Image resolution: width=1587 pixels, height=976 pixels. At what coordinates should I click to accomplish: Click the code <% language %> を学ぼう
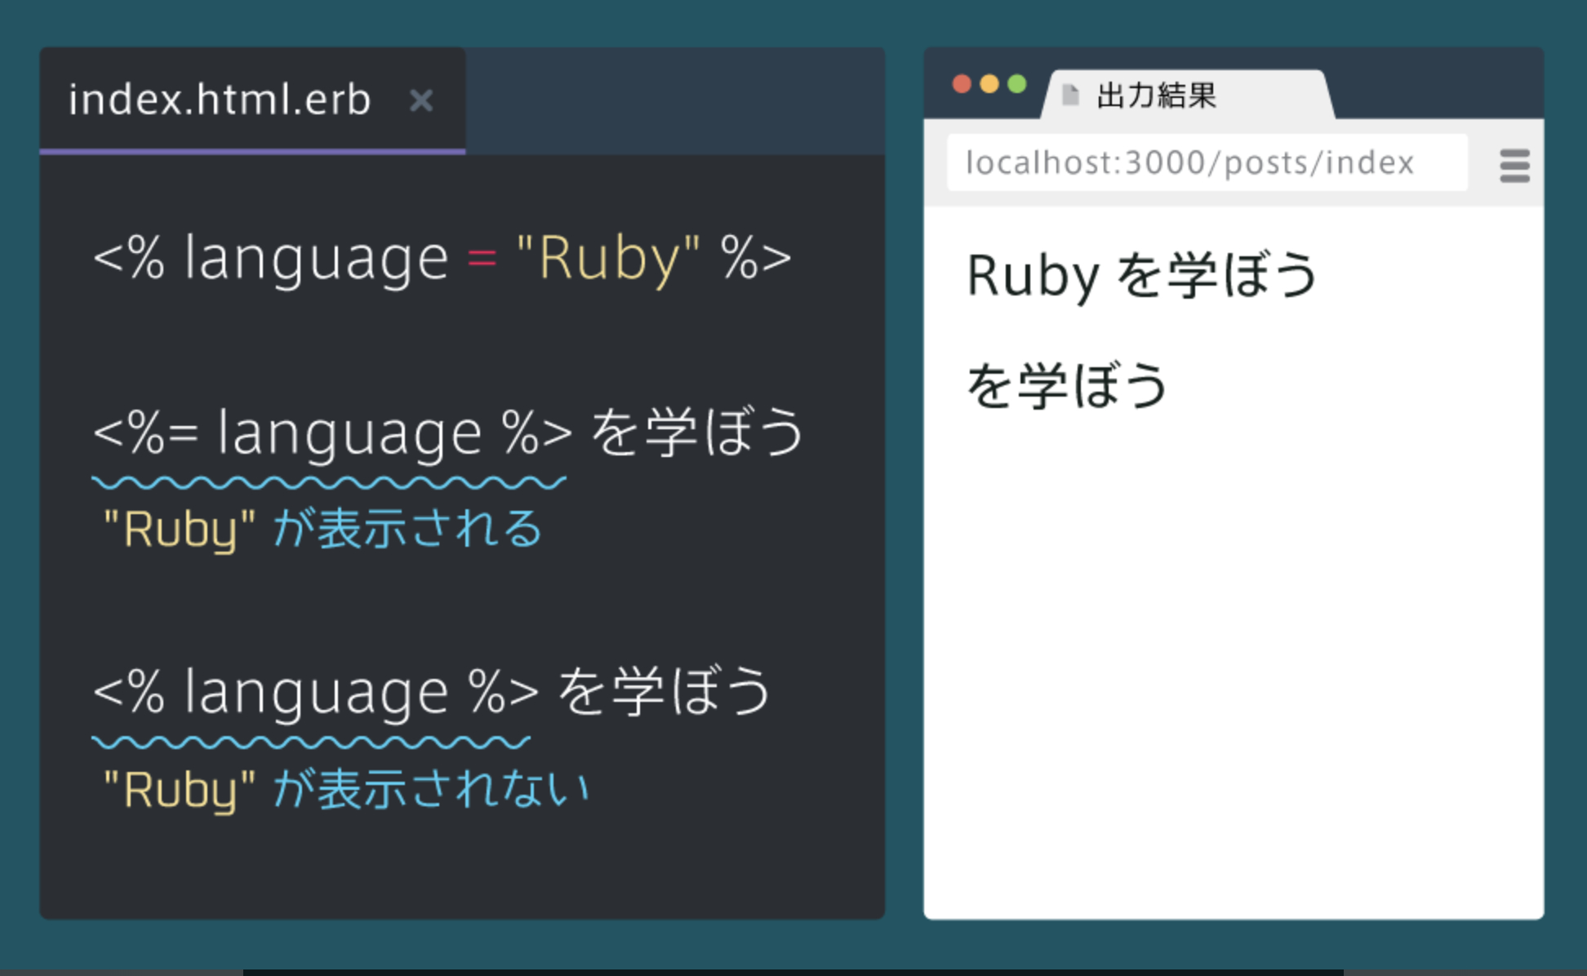432,693
